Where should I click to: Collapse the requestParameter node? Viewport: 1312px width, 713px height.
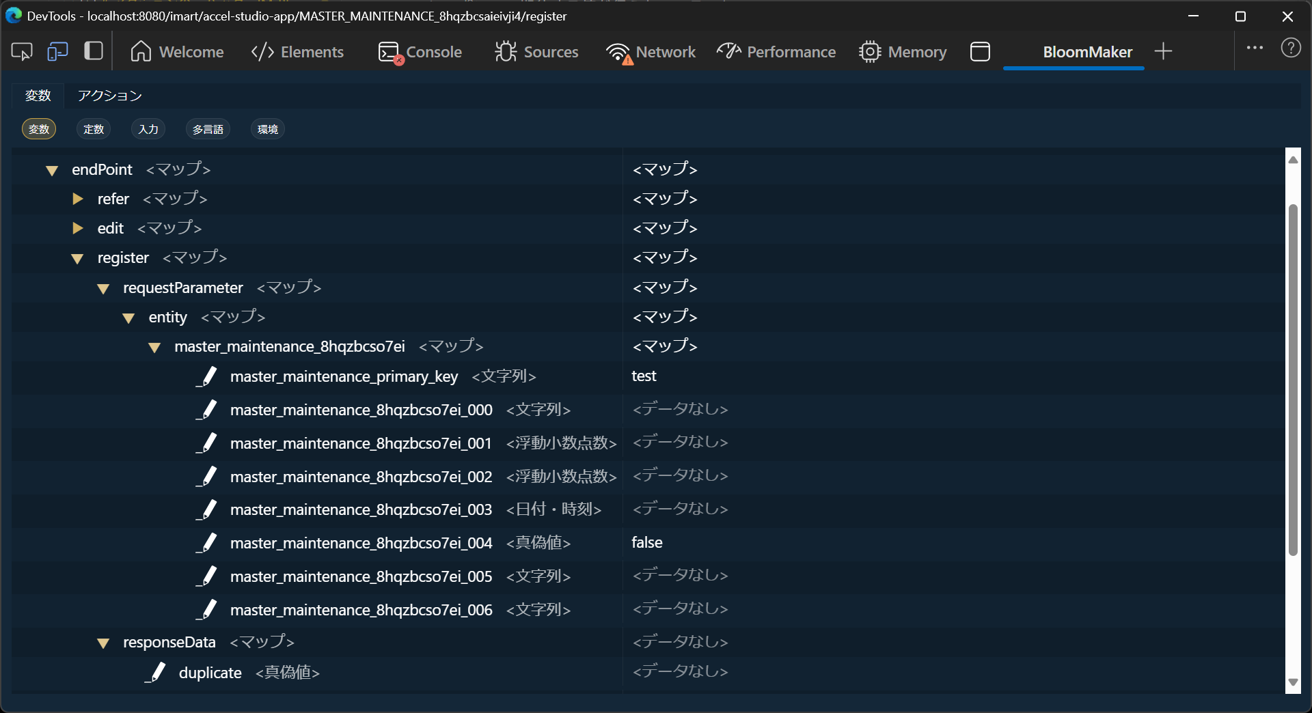point(103,288)
